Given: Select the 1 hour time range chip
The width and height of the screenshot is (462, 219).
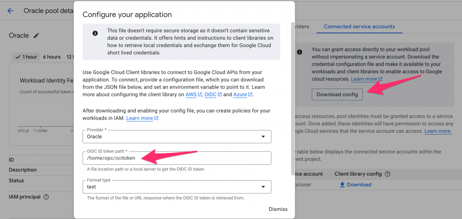Looking at the screenshot, I should tap(26, 57).
